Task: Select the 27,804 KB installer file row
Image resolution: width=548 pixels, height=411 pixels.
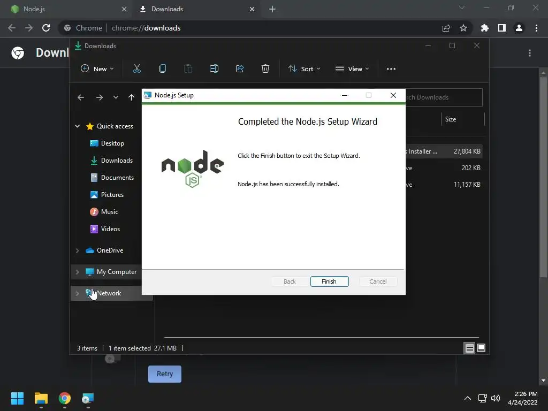Action: coord(444,151)
